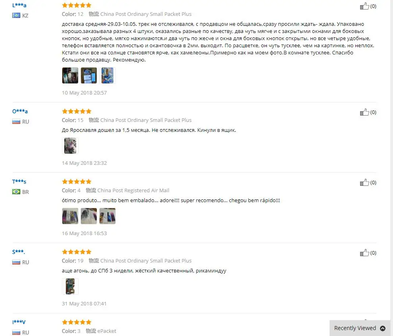Like the review by O***a
Viewport: 393px width, 336px height.
coord(364,112)
